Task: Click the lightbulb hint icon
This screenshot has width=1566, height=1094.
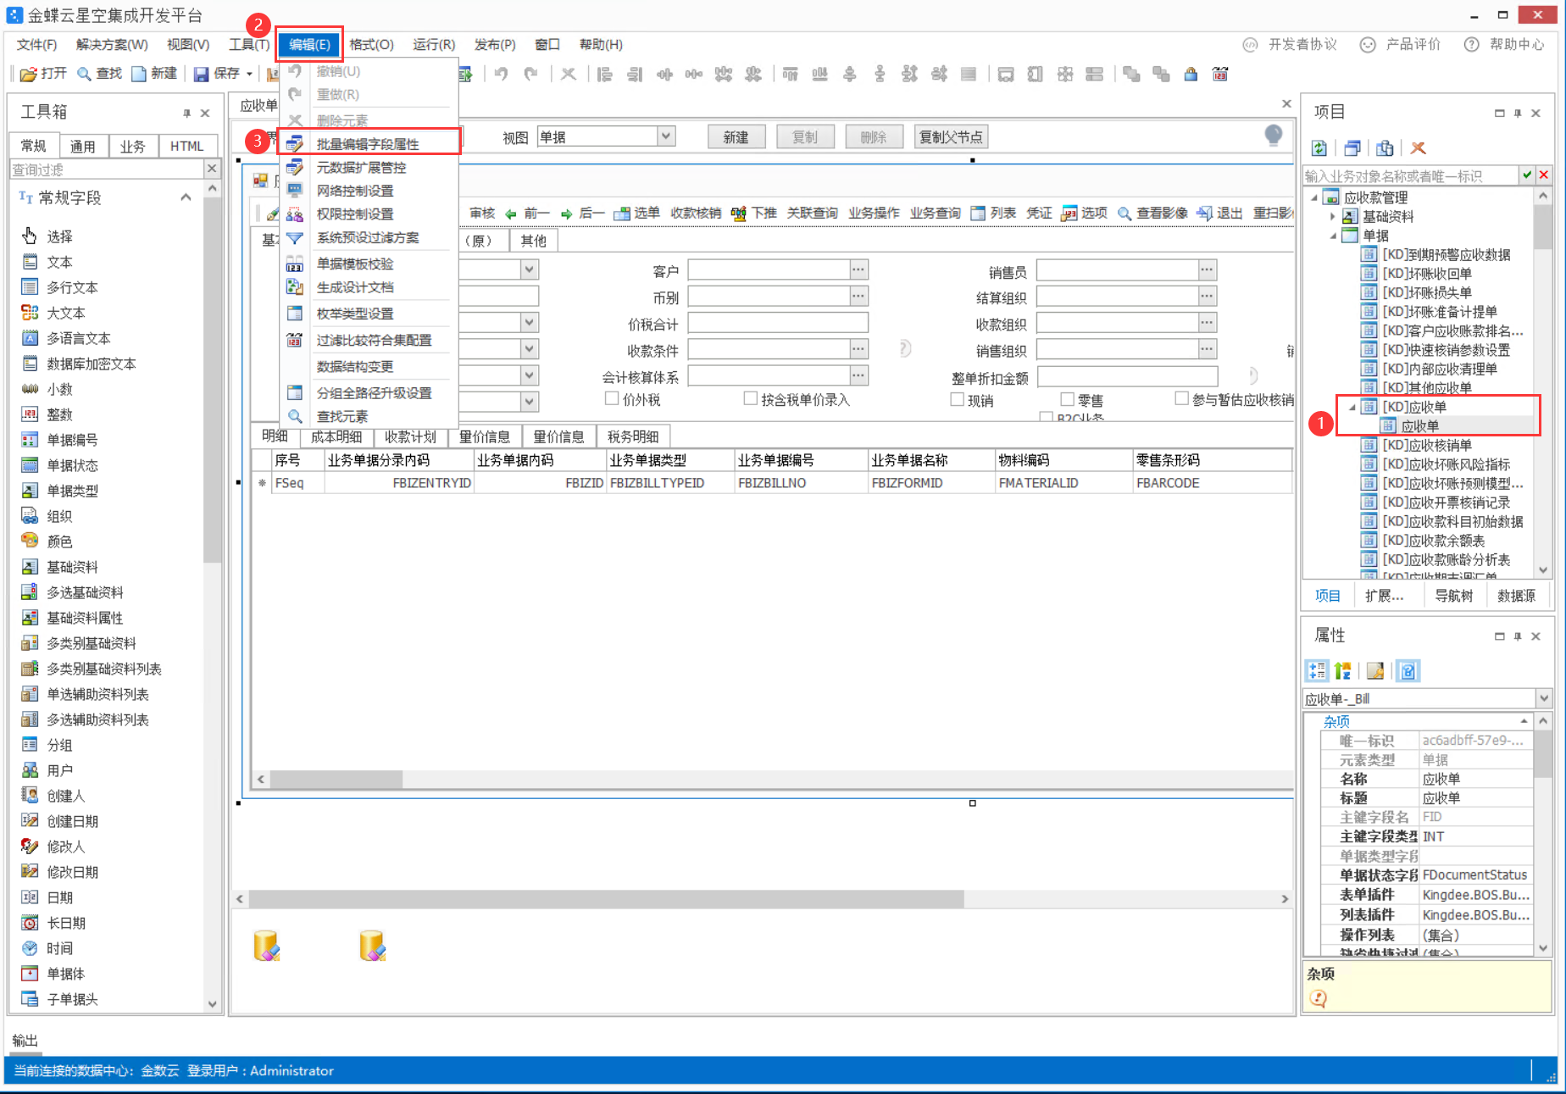Action: click(x=1273, y=136)
